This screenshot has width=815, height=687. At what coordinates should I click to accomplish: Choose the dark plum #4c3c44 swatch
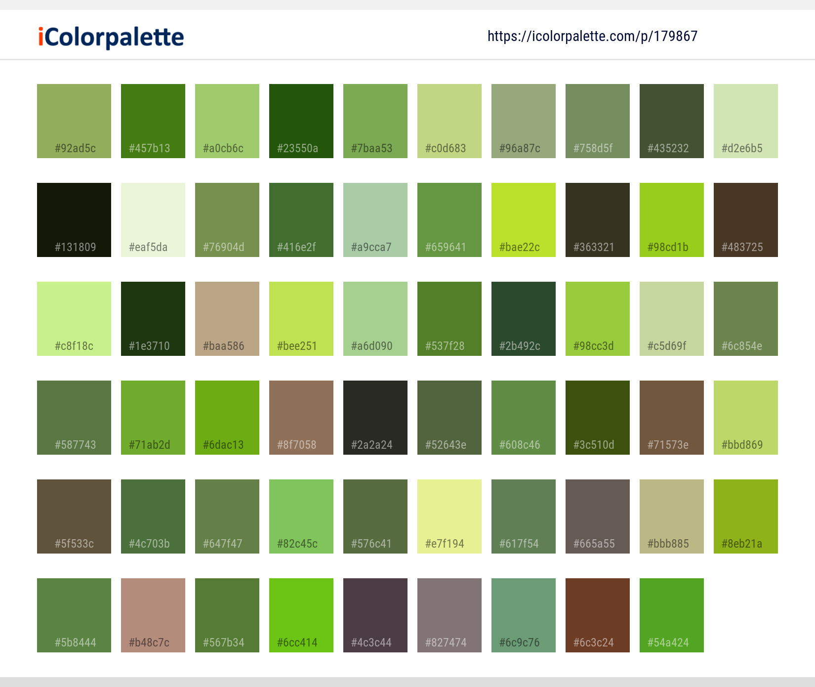tap(375, 615)
